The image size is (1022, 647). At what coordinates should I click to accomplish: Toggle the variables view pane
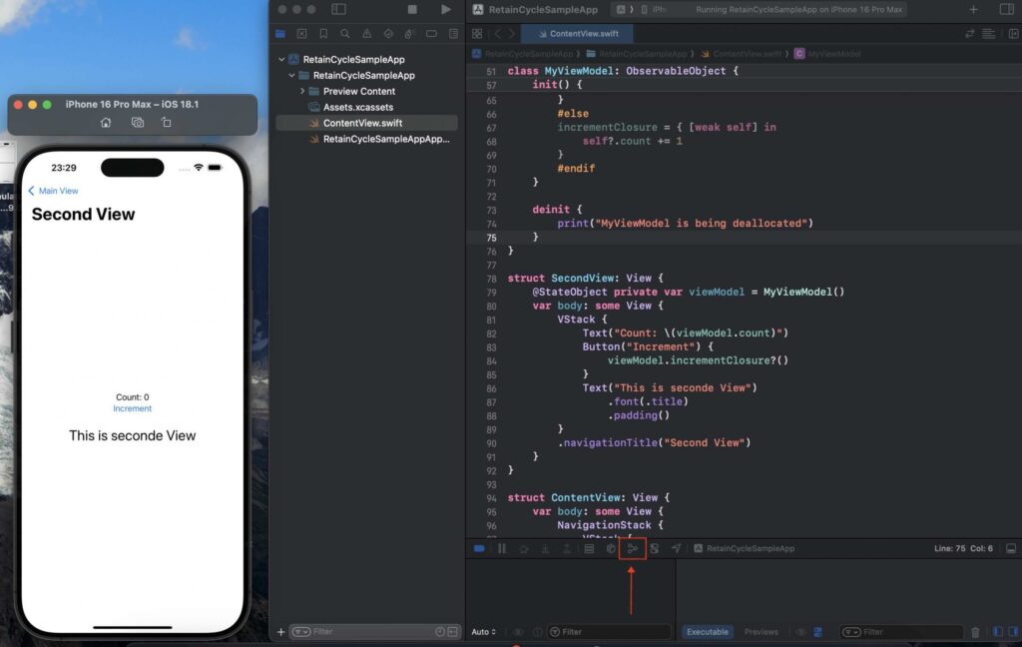point(998,632)
